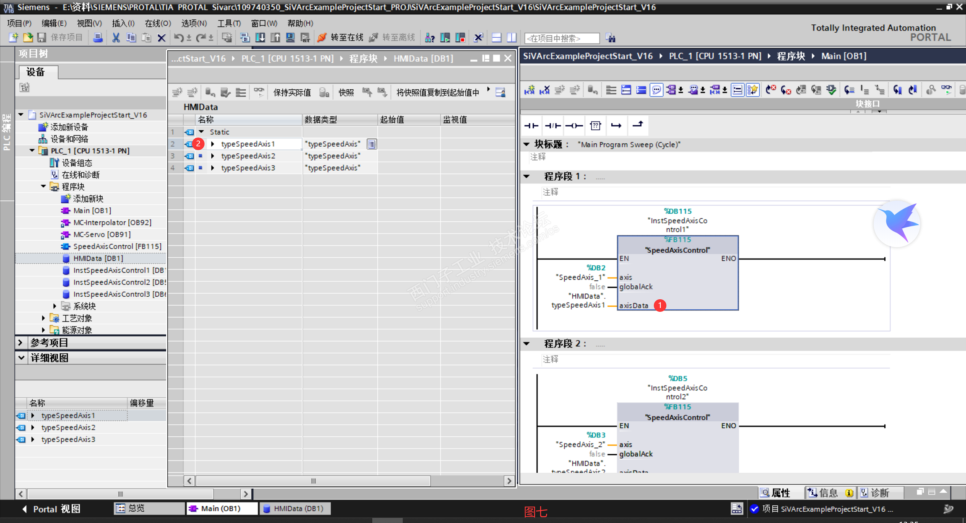Expand typeSpeedAxis2 row in HMIData

click(213, 156)
